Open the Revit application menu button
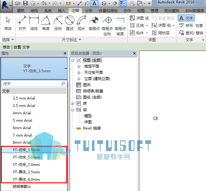The height and width of the screenshot is (191, 206). (x=6, y=6)
